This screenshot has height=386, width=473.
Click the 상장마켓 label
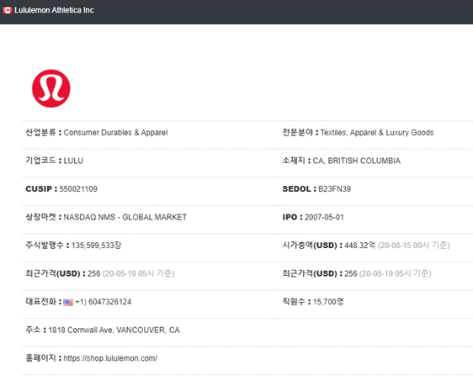point(40,217)
